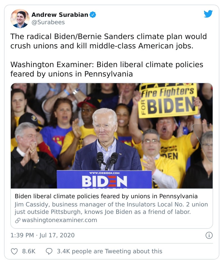Click the 1:39 PM · Jul 17, 2020 timestamp
224x264 pixels.
click(43, 235)
